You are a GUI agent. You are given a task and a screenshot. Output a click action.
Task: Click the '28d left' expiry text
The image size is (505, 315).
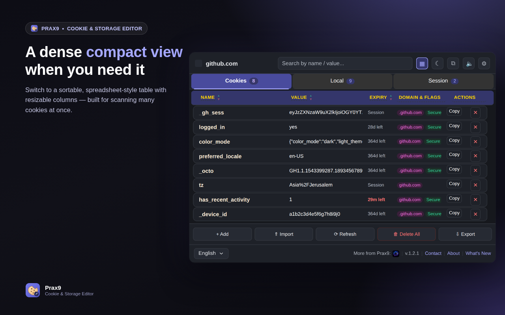pos(375,127)
